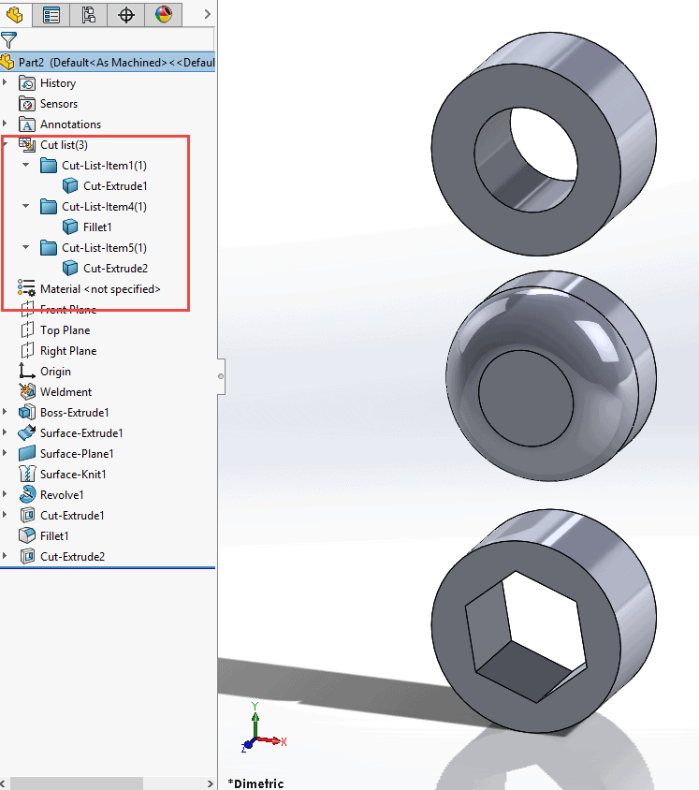This screenshot has height=790, width=699.
Task: Collapse the Cut-List-Item1(1) folder
Action: 25,165
